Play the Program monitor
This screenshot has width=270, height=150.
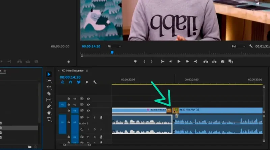(x=179, y=61)
